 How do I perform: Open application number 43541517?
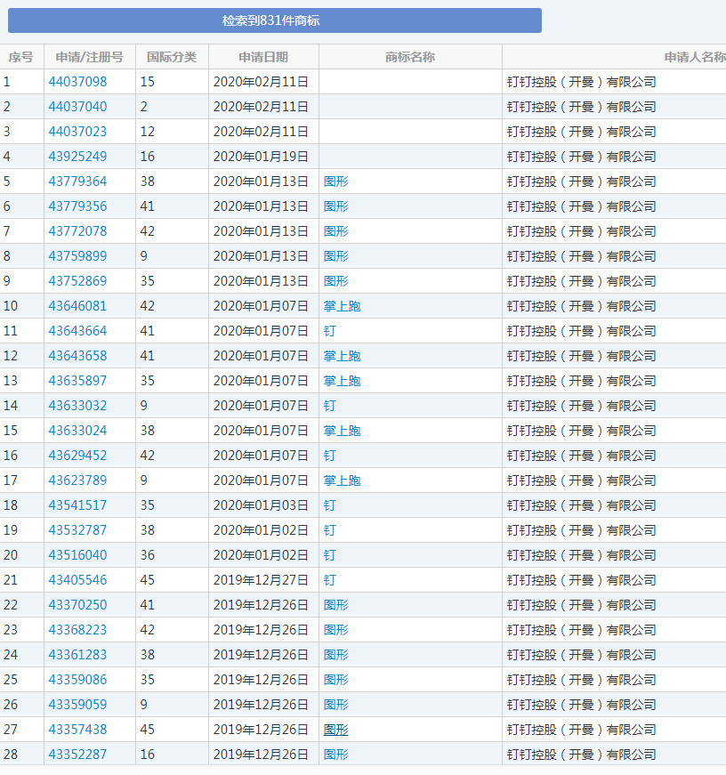click(x=77, y=505)
